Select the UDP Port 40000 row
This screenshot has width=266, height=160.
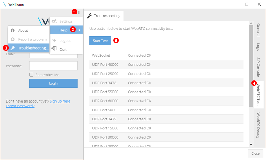pyautogui.click(x=166, y=65)
